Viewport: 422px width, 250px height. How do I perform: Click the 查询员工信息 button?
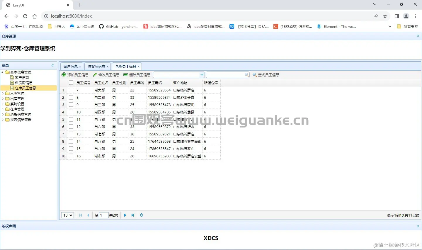[x=266, y=75]
